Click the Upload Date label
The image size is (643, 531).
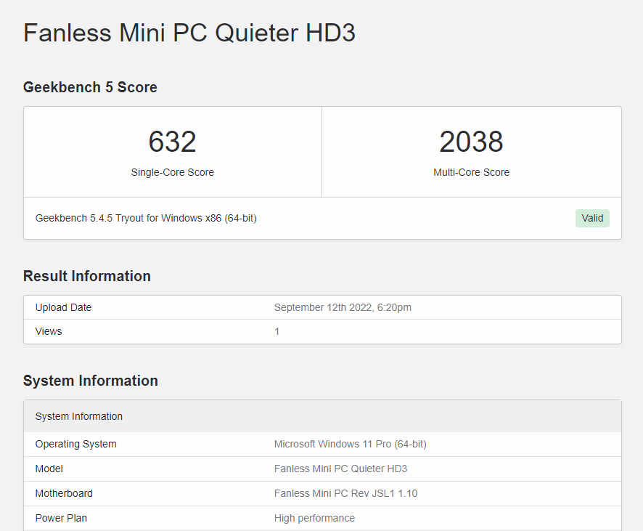63,307
